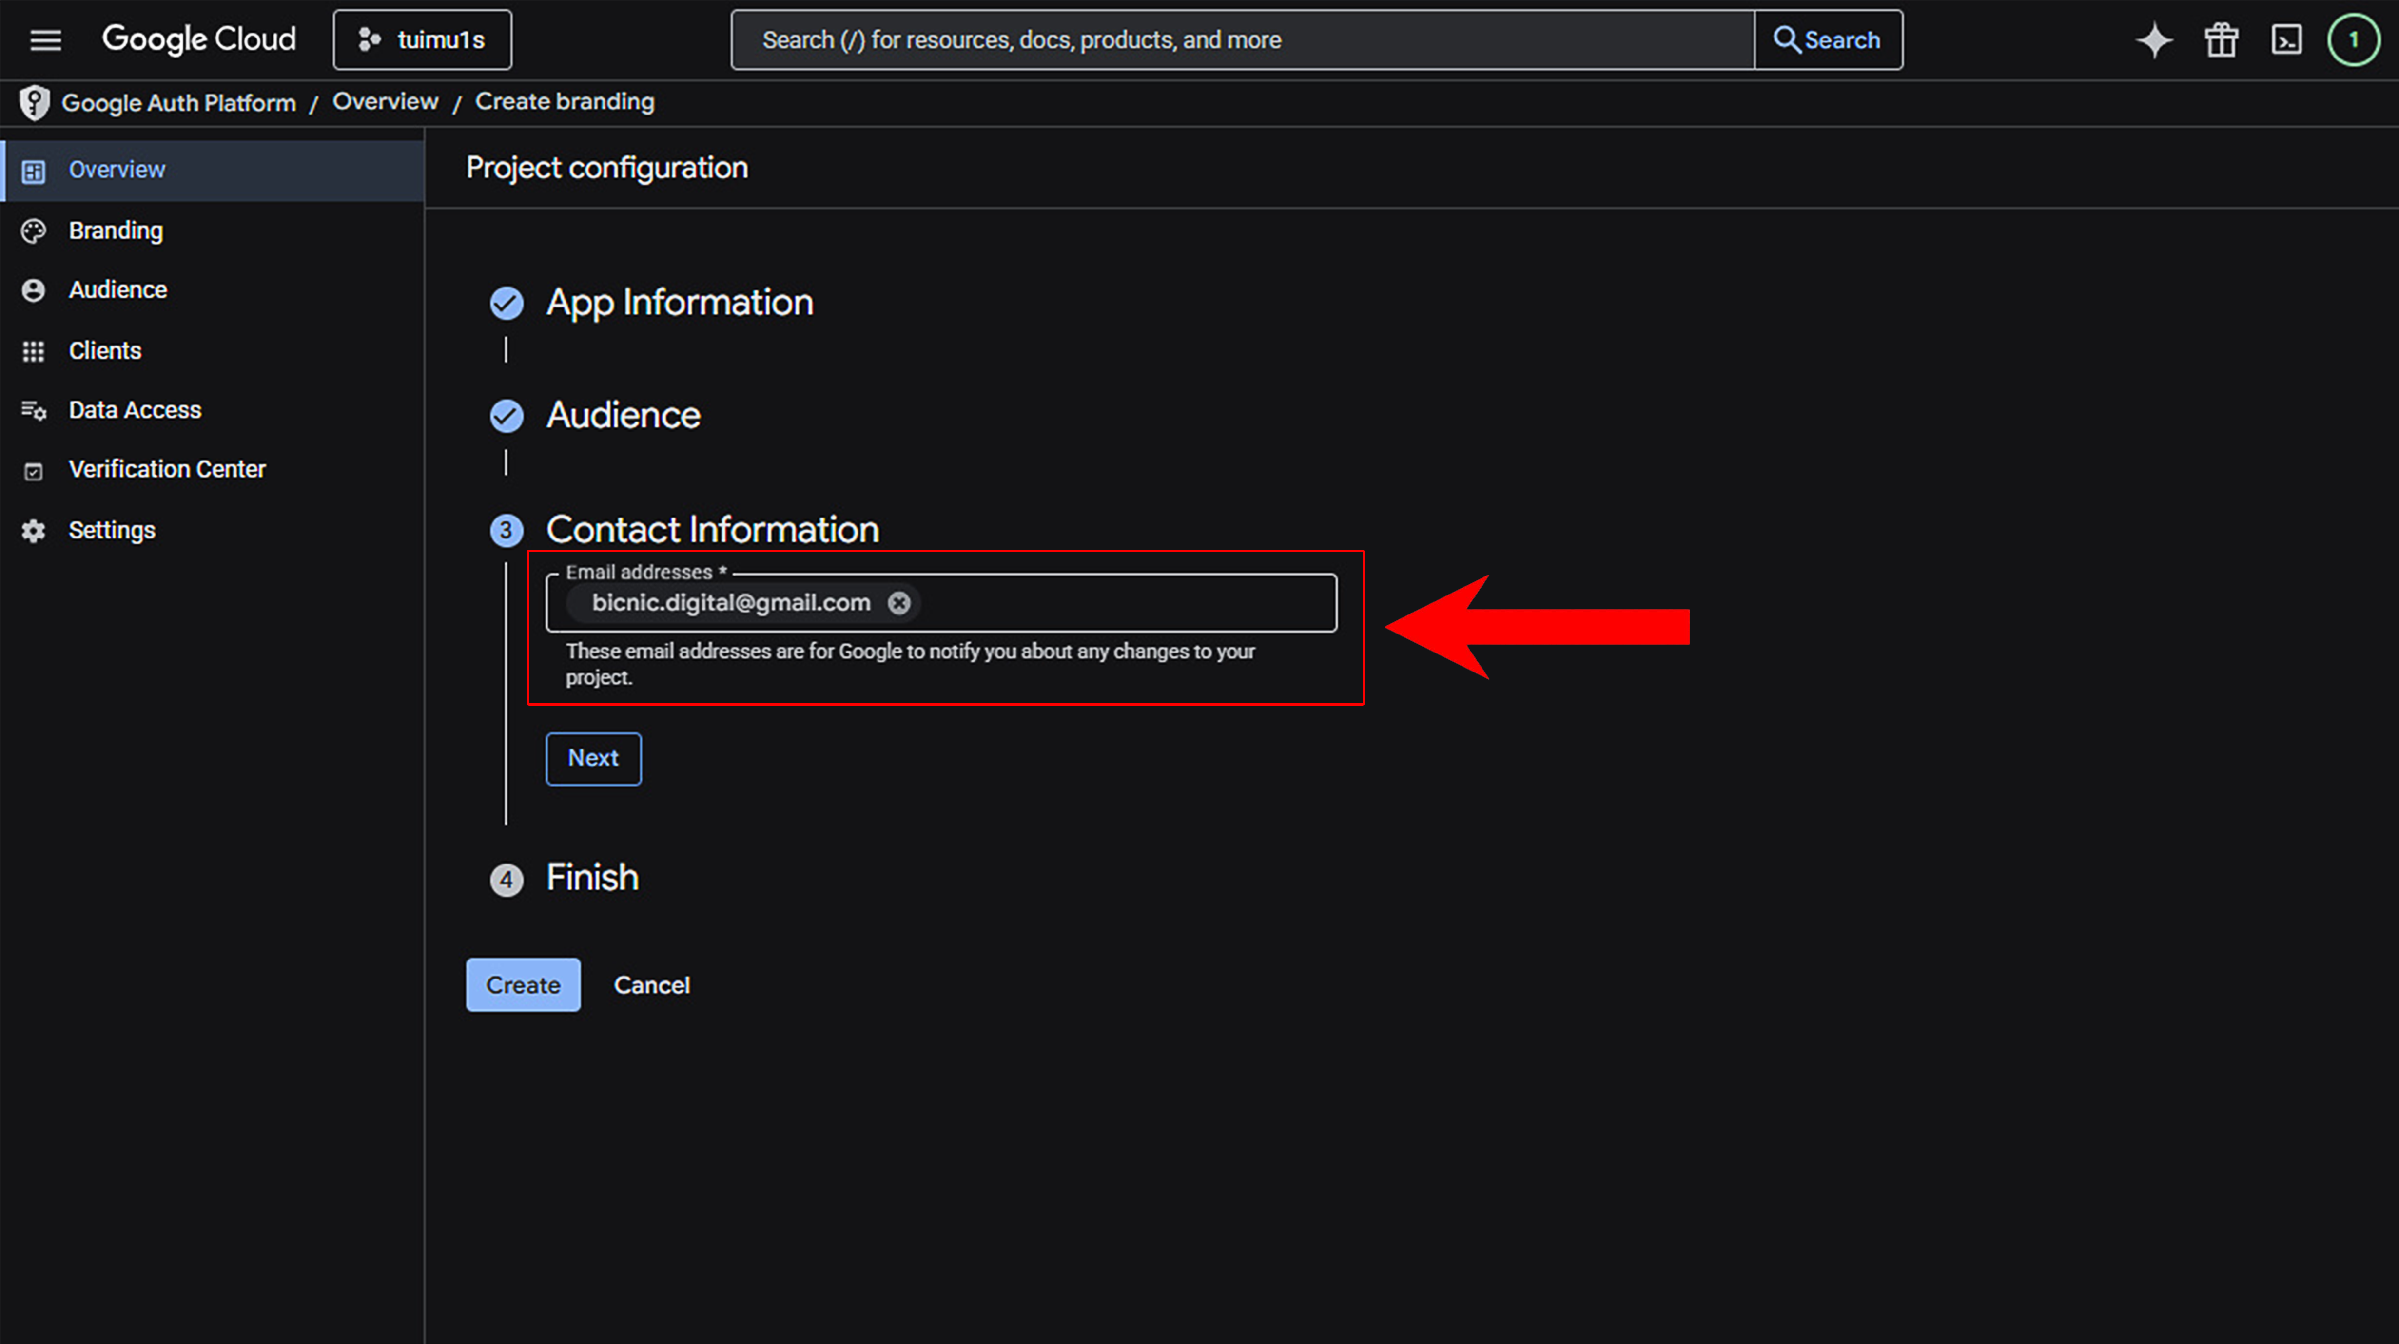Open the hamburger navigation menu
Image resolution: width=2399 pixels, height=1344 pixels.
coord(45,40)
